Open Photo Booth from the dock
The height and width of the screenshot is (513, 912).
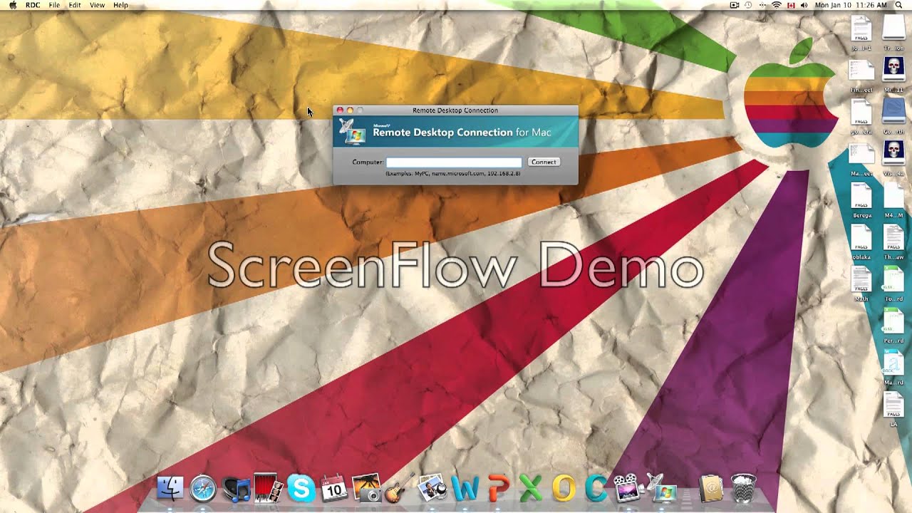(x=269, y=489)
